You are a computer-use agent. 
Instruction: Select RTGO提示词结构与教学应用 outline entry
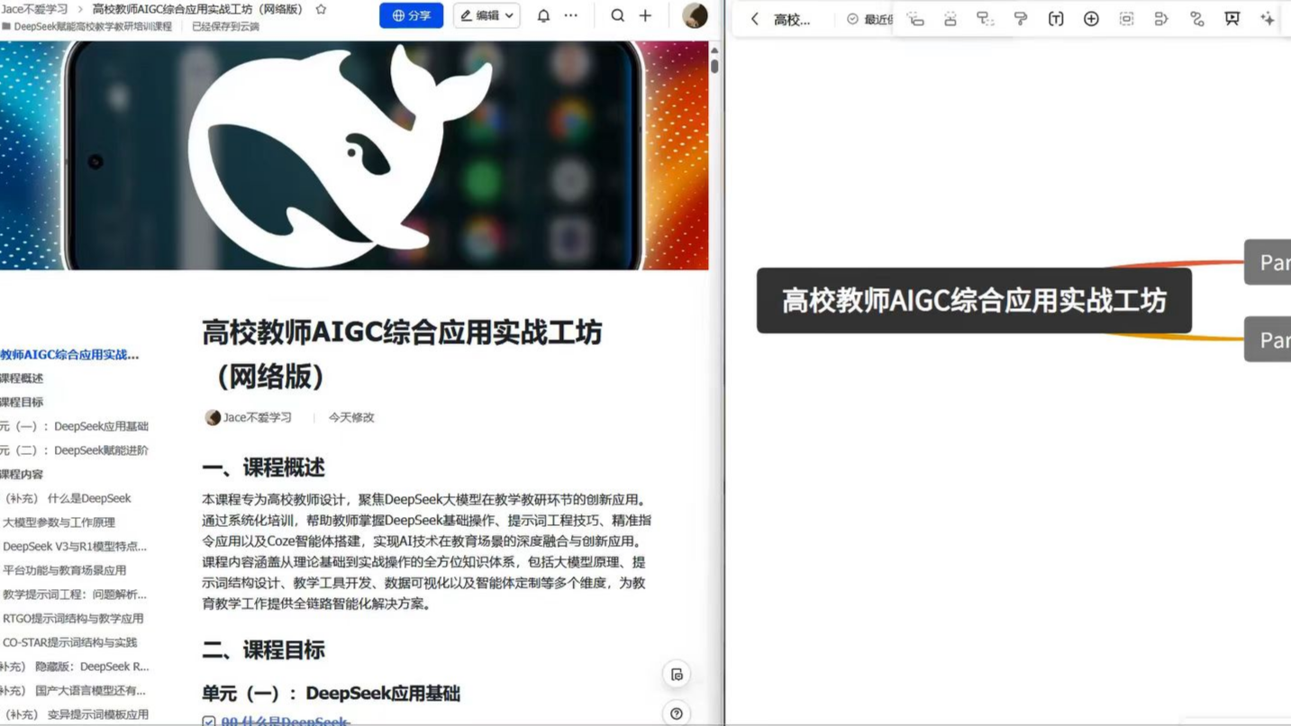point(73,618)
